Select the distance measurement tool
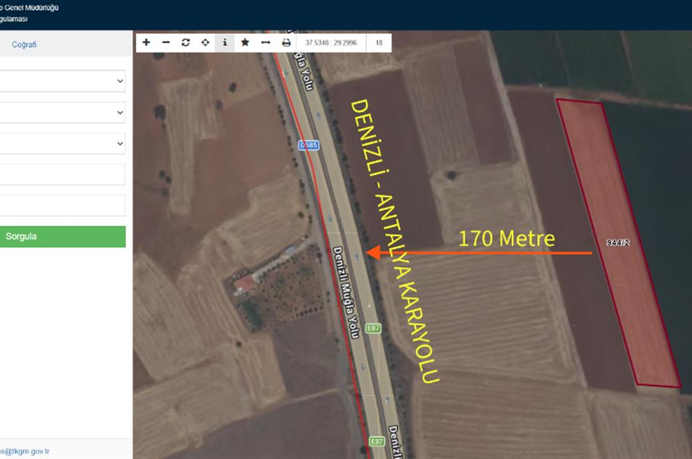Screen dimensions: 692x459 pos(266,43)
